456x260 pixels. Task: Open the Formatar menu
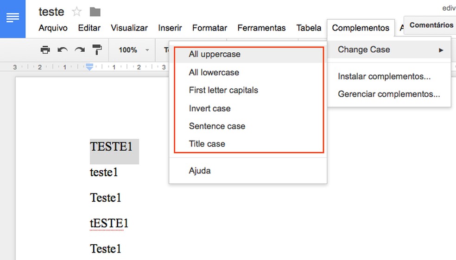coord(209,28)
